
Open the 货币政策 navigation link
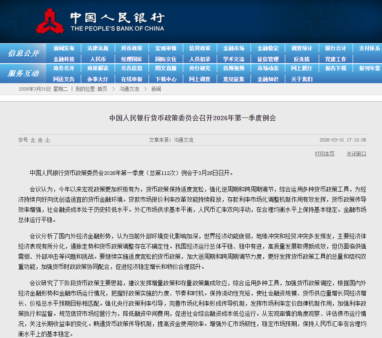[132, 48]
